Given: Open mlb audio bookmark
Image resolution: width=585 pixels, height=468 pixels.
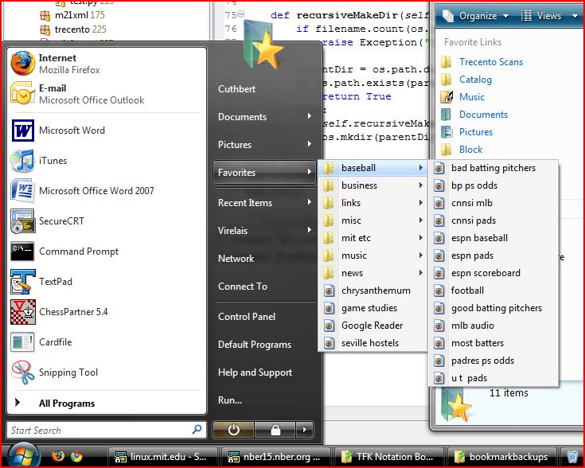Looking at the screenshot, I should (493, 326).
